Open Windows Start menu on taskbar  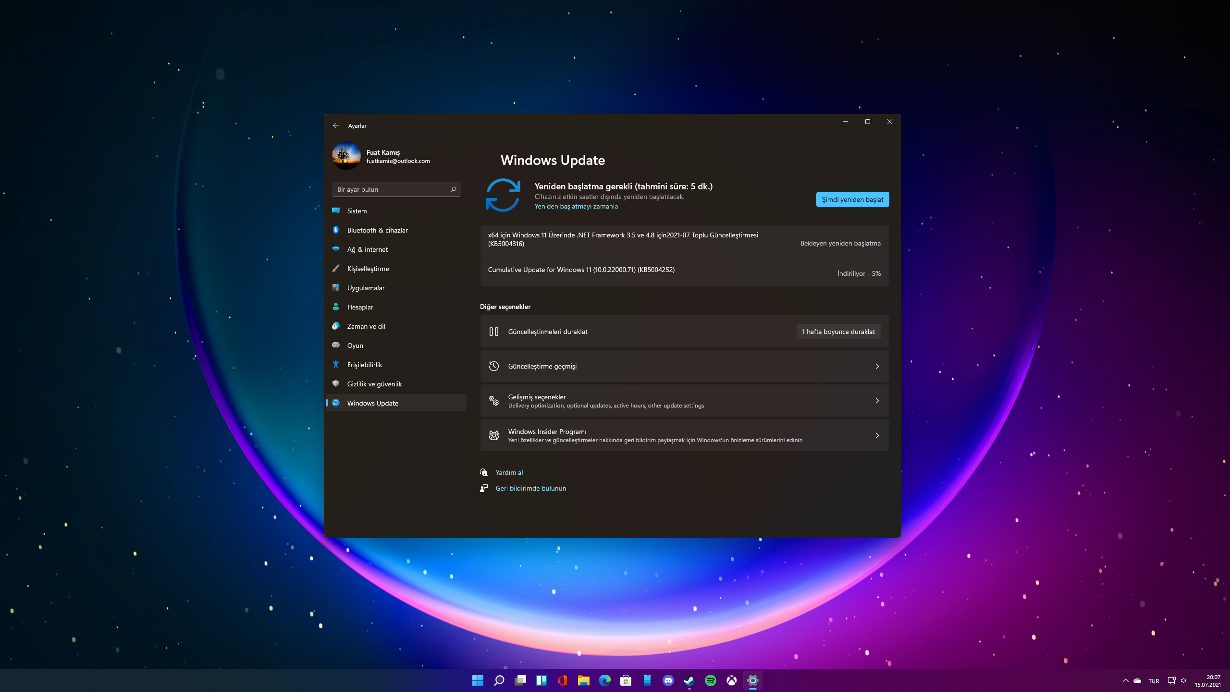478,680
